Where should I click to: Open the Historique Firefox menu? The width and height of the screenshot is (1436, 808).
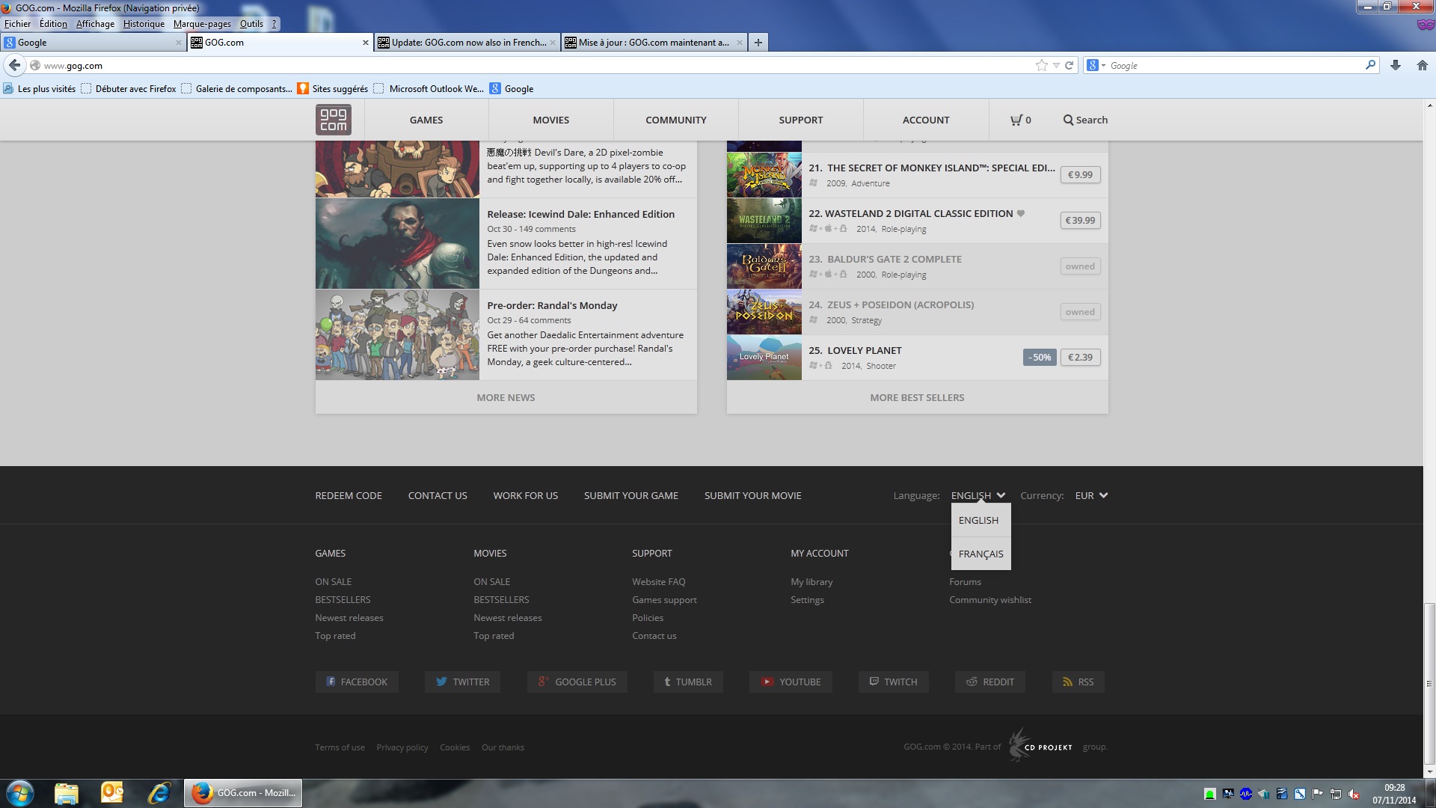144,24
